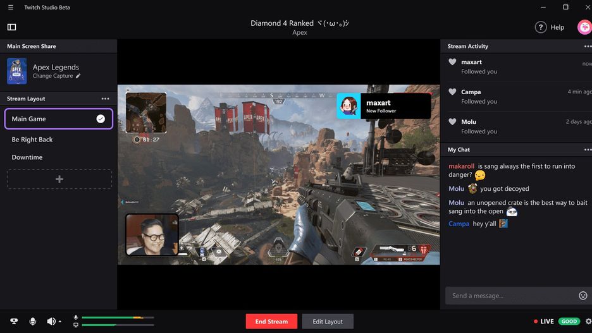This screenshot has height=333, width=592.
Task: Click small monitor icon beside level meter
Action: pos(76,325)
